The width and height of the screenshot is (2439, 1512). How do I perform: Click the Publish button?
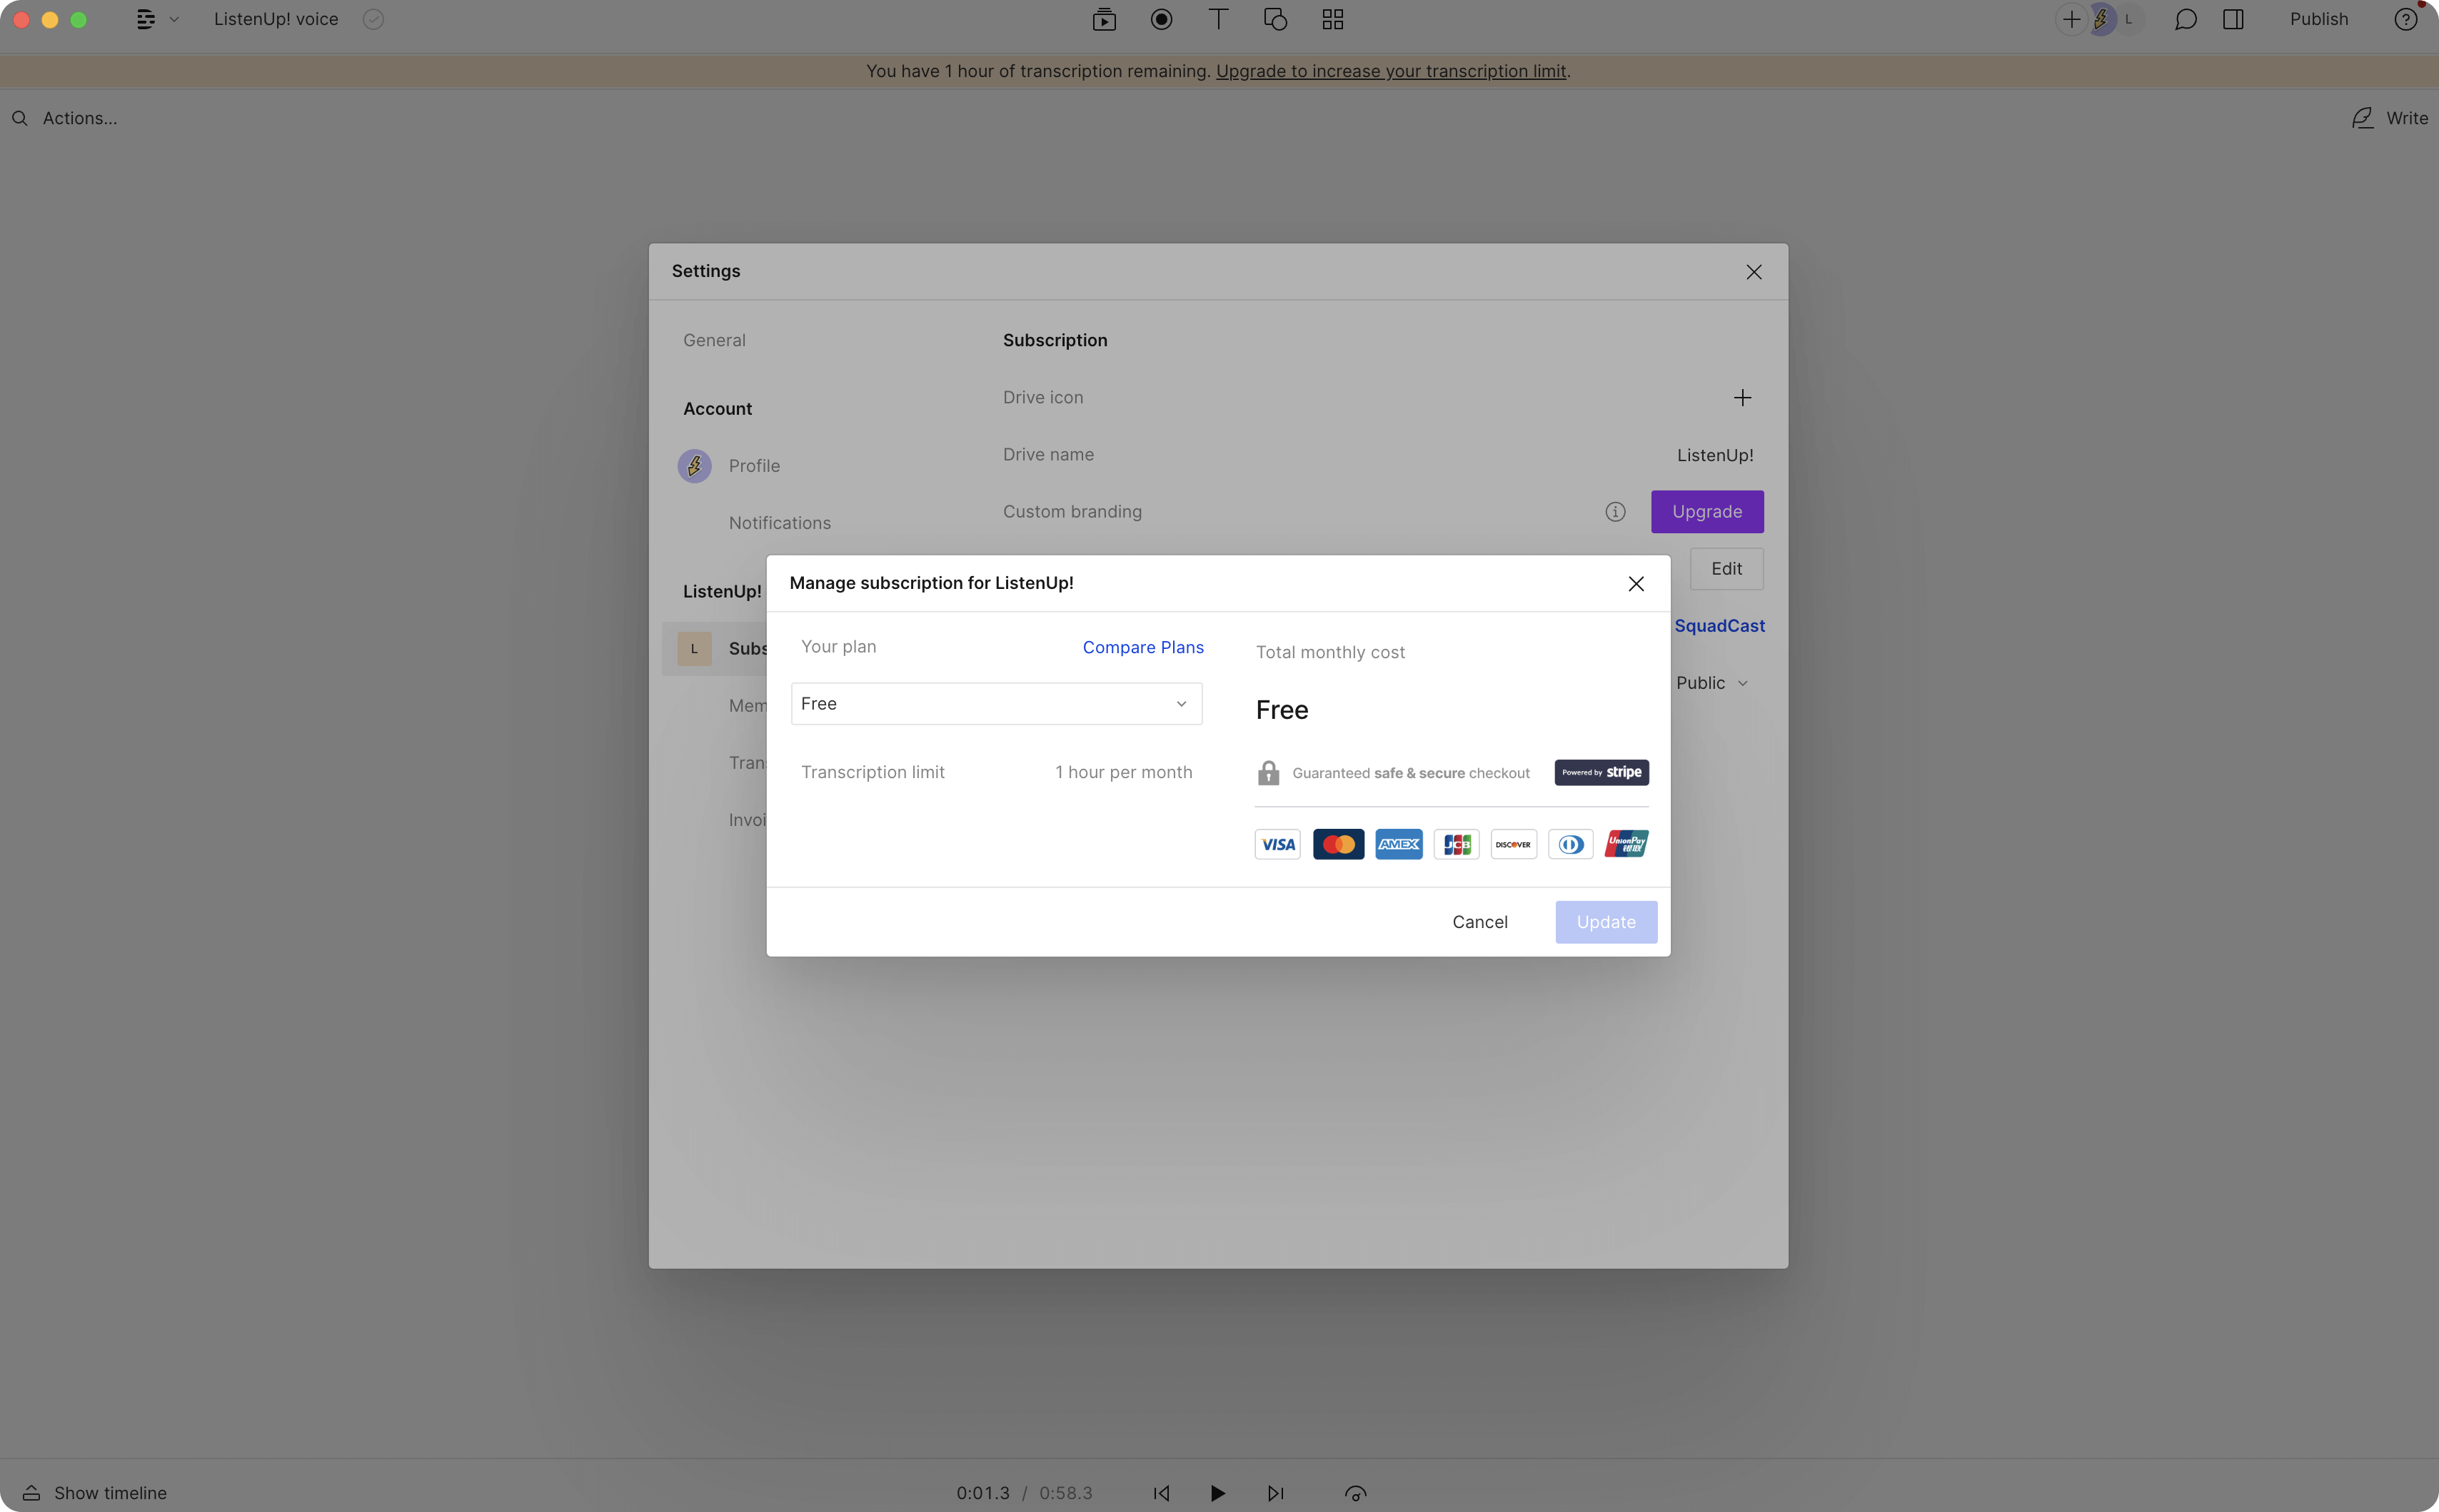click(x=2318, y=19)
